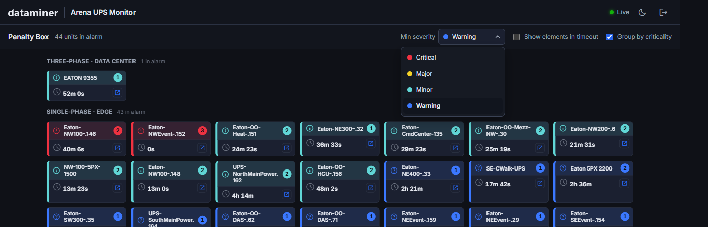Viewport: 708px width, 227px height.
Task: Select Minor severity option
Action: pos(453,90)
